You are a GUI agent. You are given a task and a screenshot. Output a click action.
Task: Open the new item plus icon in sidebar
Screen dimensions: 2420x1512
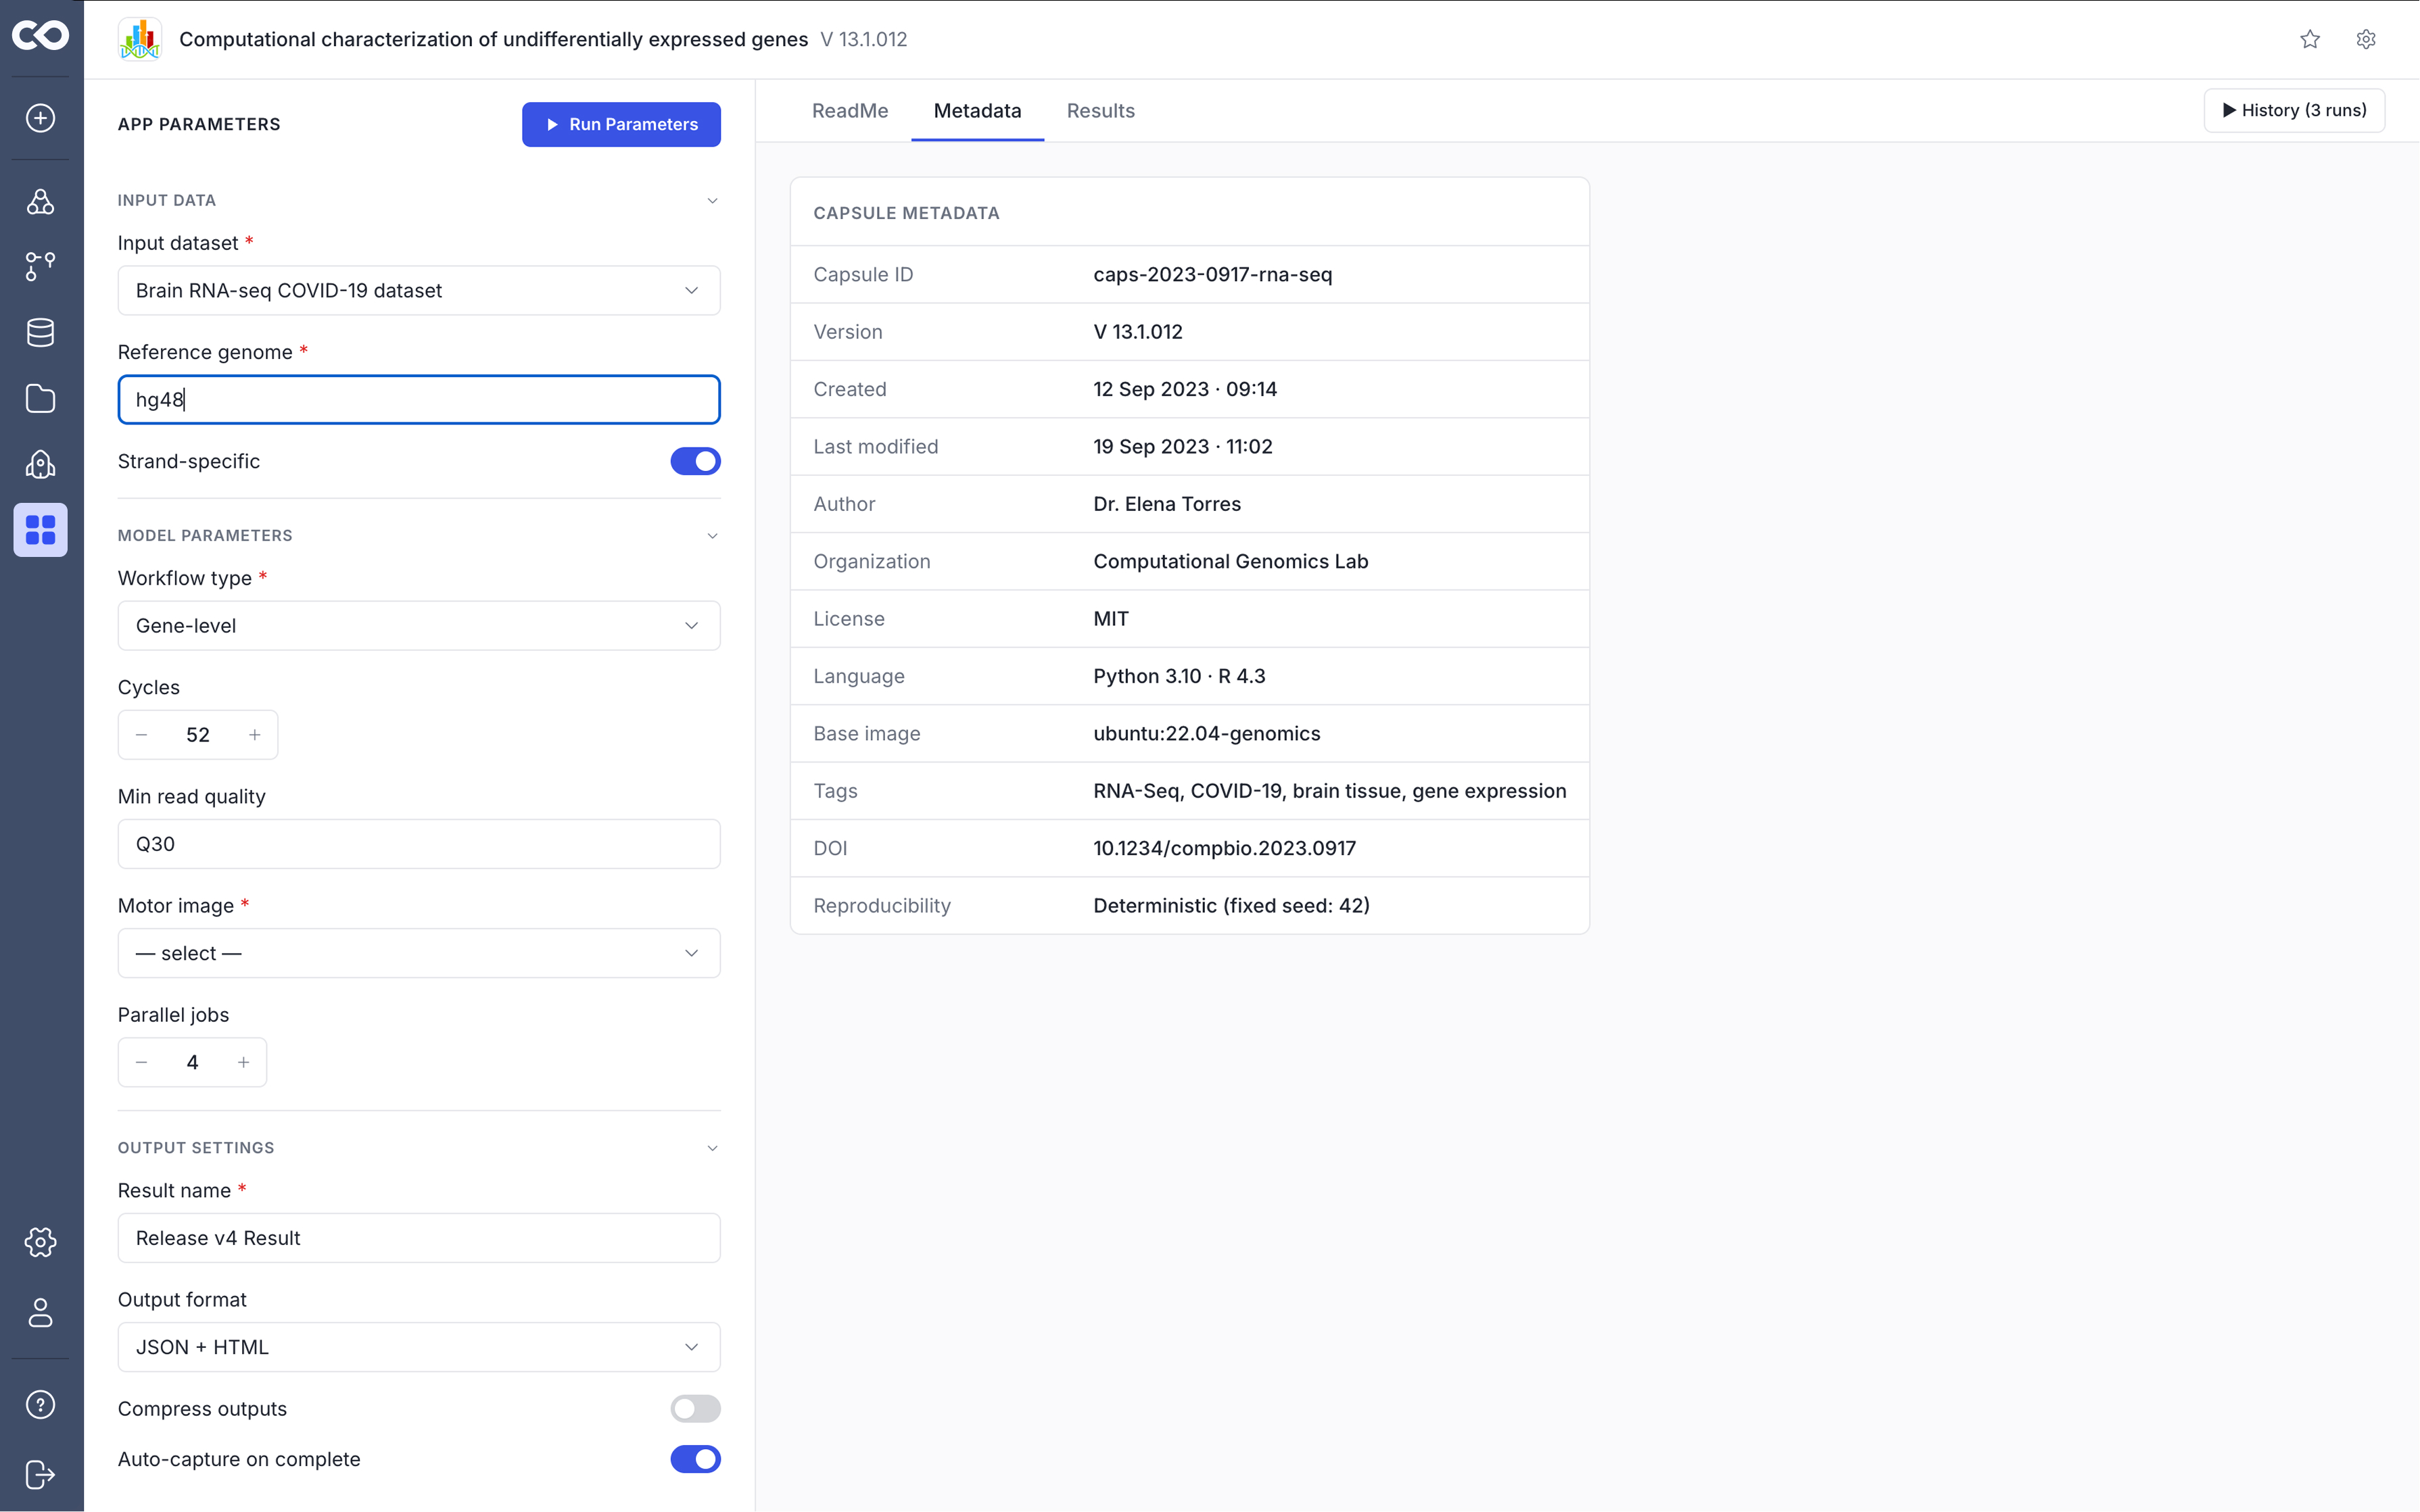(40, 118)
